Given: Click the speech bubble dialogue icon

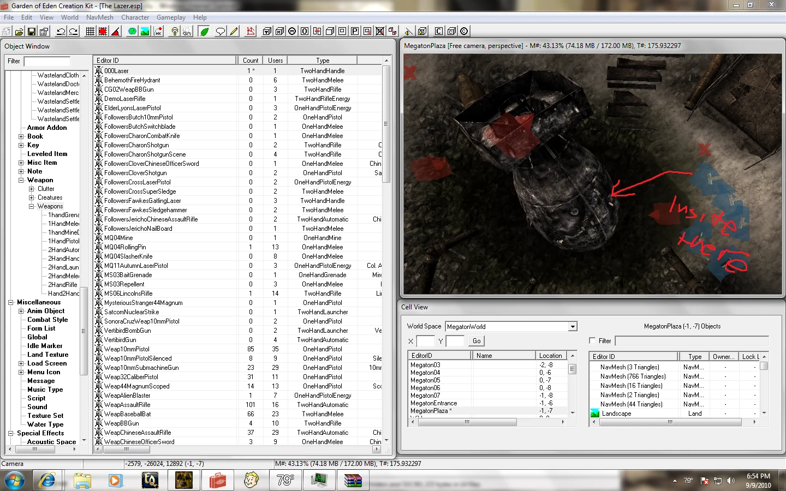Looking at the screenshot, I should [221, 32].
